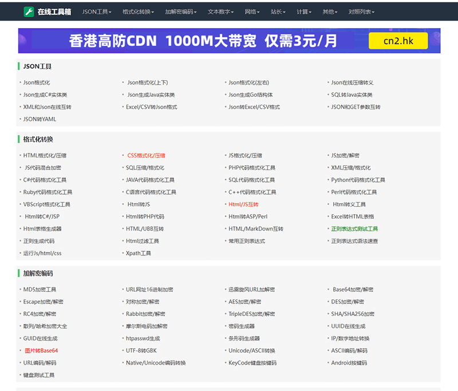This screenshot has height=391, width=458.
Task: Open the 其他 menu in navbar
Action: [330, 11]
